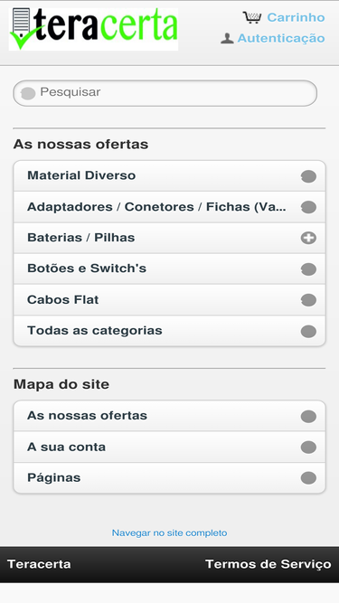Viewport: 339px width, 603px height.
Task: Click Navegar no site completo link
Action: tap(170, 533)
